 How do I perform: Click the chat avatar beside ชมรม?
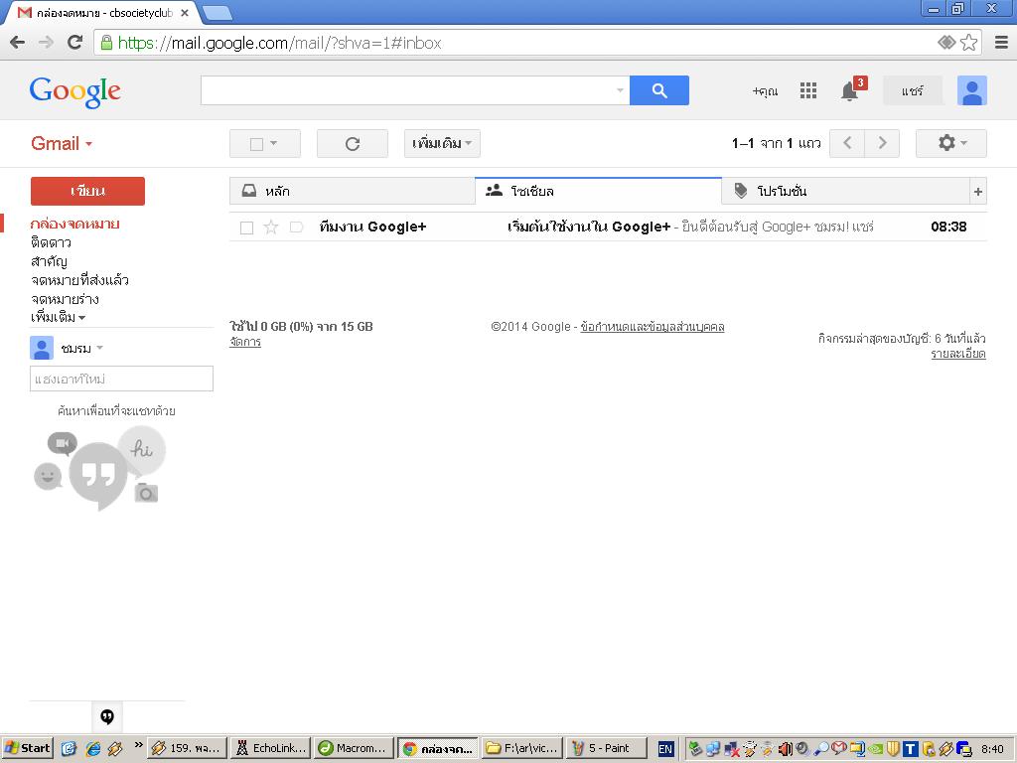(x=42, y=348)
